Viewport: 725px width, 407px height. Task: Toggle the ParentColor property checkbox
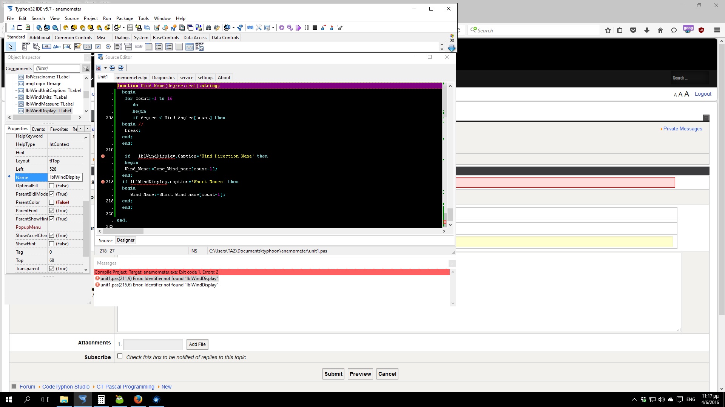tap(51, 202)
